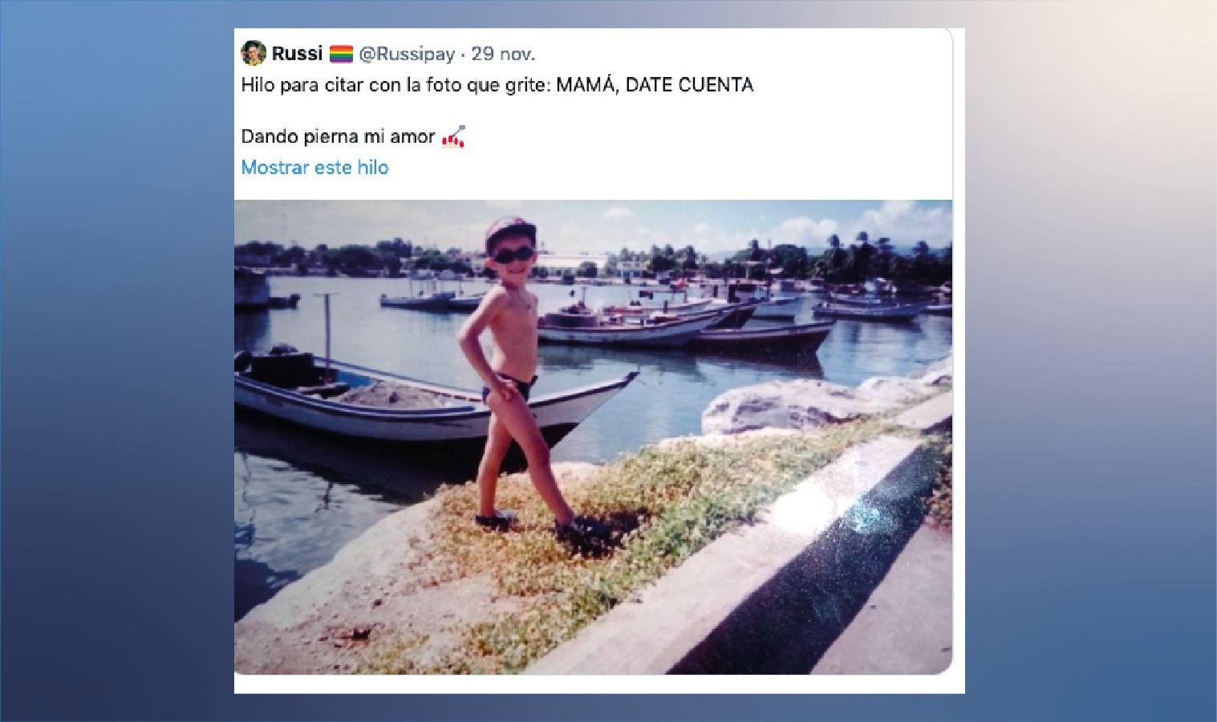Click Russi's profile avatar
This screenshot has height=722, width=1217.
tap(254, 54)
